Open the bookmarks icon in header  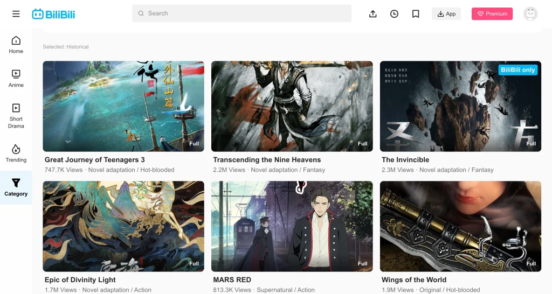coord(416,13)
